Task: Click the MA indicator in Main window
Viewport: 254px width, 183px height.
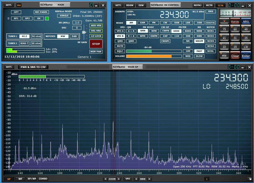Action: click(x=19, y=5)
